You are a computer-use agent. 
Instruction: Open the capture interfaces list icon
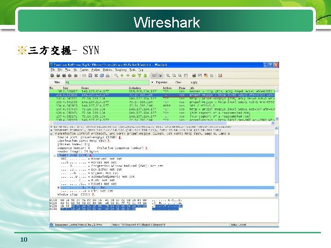click(x=52, y=75)
